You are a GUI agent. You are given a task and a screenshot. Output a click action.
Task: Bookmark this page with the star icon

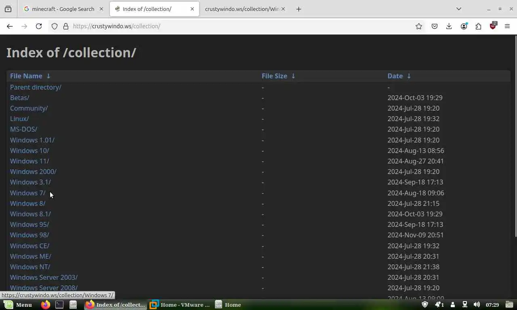419,26
